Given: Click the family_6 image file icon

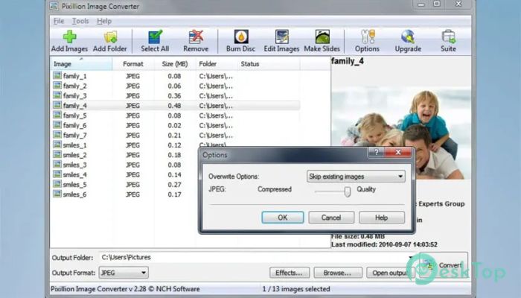Looking at the screenshot, I should (x=57, y=125).
